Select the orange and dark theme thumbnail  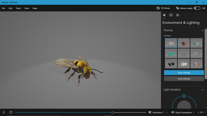coord(184,43)
